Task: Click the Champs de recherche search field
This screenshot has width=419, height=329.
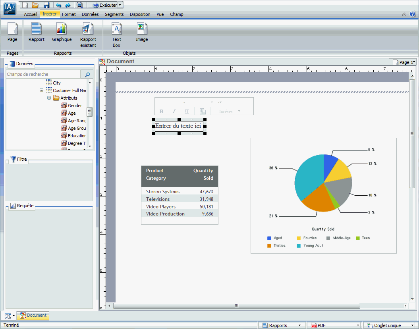Action: (43, 74)
